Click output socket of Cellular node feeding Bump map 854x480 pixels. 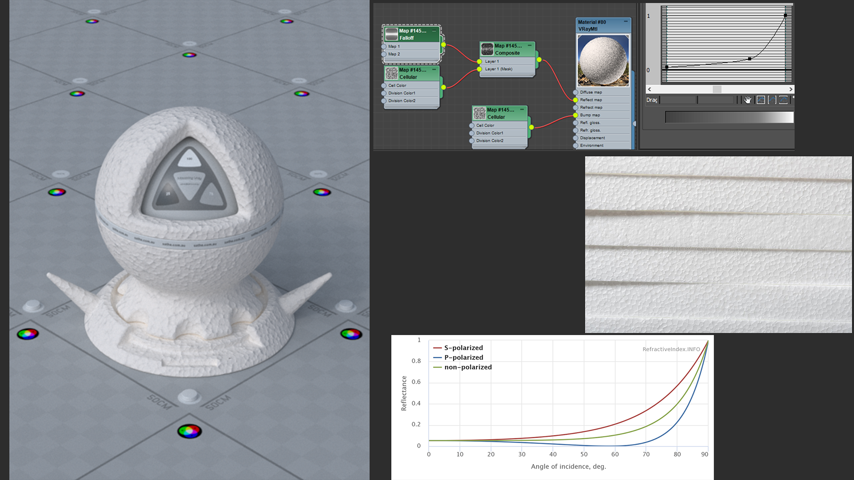click(532, 127)
